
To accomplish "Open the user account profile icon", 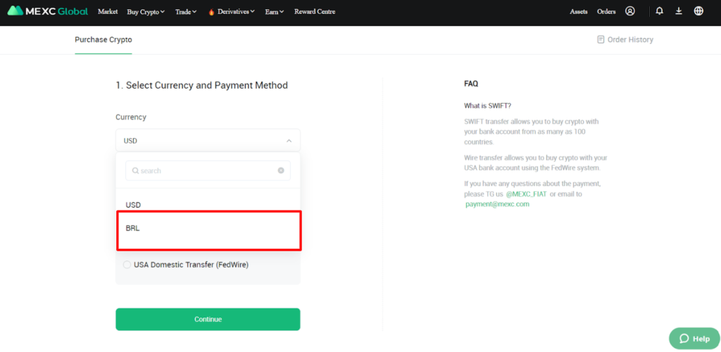I will coord(630,11).
